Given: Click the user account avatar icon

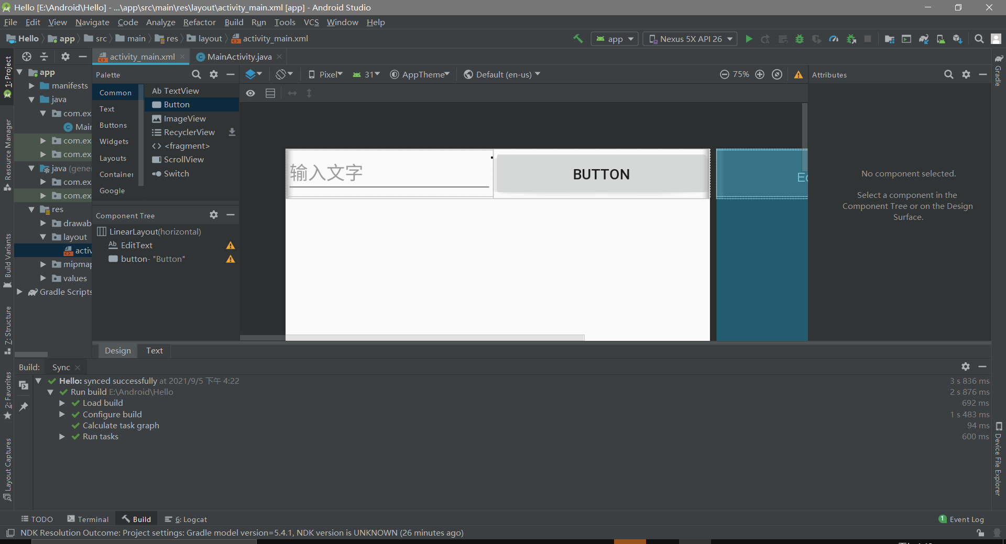Looking at the screenshot, I should point(996,39).
